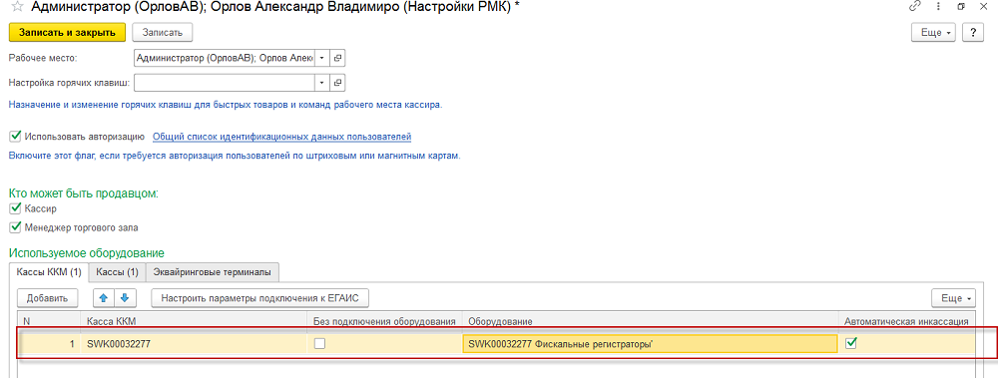The image size is (998, 378).
Task: Move equipment row up with arrow
Action: [103, 298]
